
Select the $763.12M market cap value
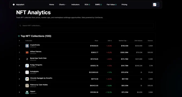(x=124, y=46)
